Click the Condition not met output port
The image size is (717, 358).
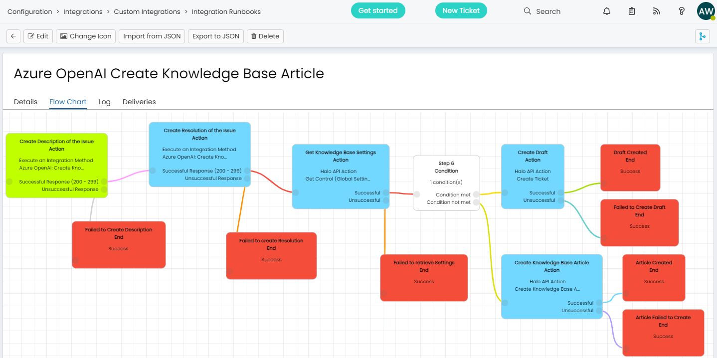click(476, 202)
